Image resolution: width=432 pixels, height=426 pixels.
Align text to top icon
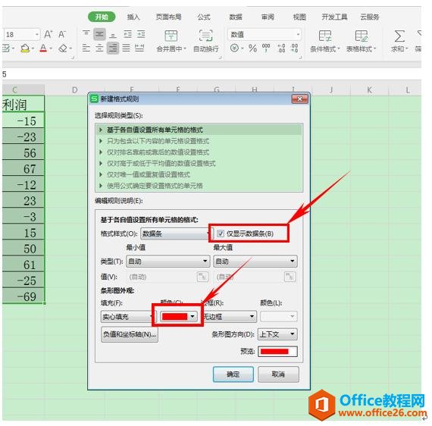pyautogui.click(x=86, y=34)
